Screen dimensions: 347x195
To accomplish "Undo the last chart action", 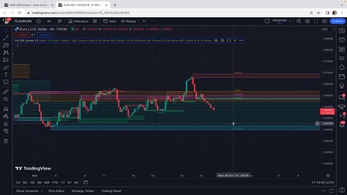I will tap(145, 21).
